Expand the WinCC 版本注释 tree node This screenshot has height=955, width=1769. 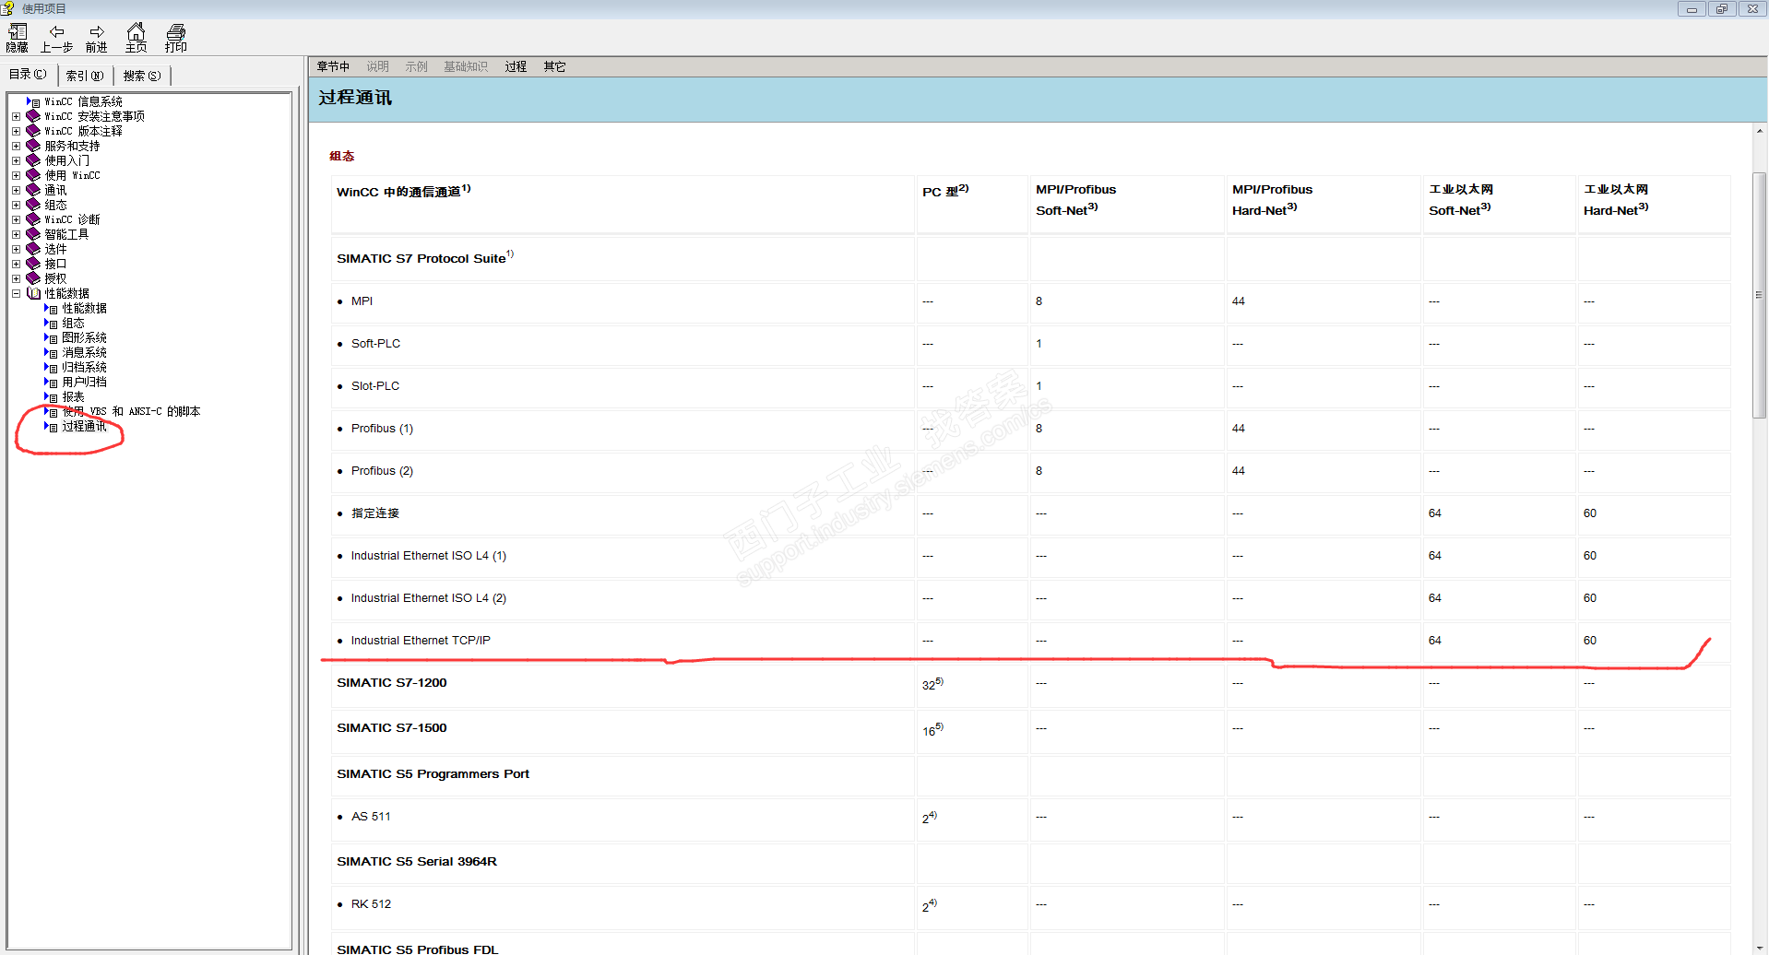tap(16, 132)
